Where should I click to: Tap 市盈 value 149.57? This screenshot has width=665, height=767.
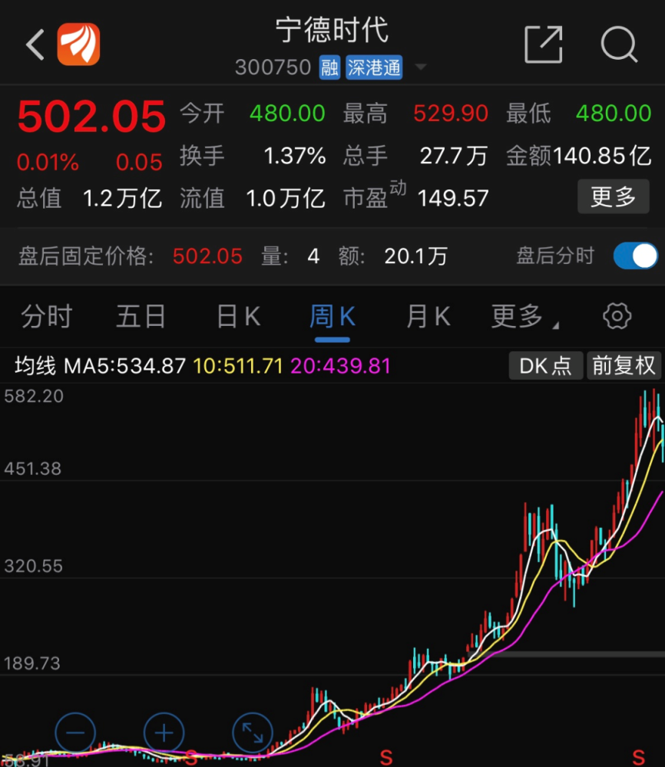(x=453, y=199)
